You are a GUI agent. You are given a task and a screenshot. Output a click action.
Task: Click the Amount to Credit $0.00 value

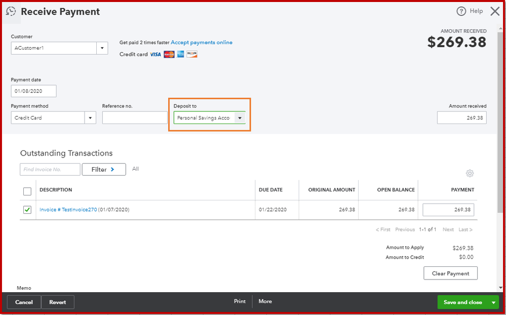[466, 257]
